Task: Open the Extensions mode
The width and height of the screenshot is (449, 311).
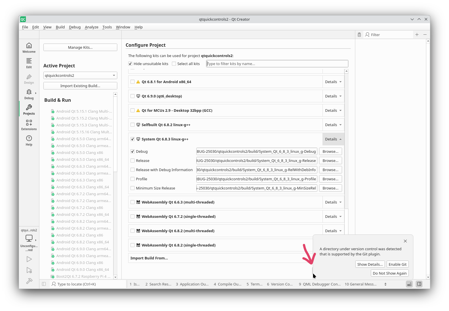Action: pyautogui.click(x=29, y=125)
